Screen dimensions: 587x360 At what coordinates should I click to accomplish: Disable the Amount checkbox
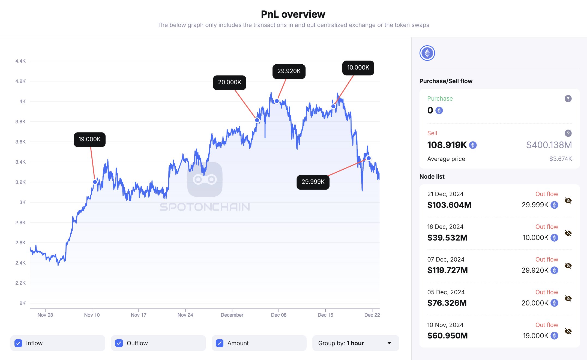pos(220,343)
